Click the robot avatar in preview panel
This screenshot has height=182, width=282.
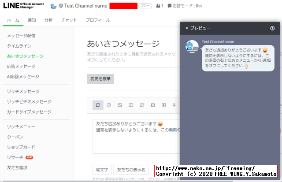(x=192, y=46)
